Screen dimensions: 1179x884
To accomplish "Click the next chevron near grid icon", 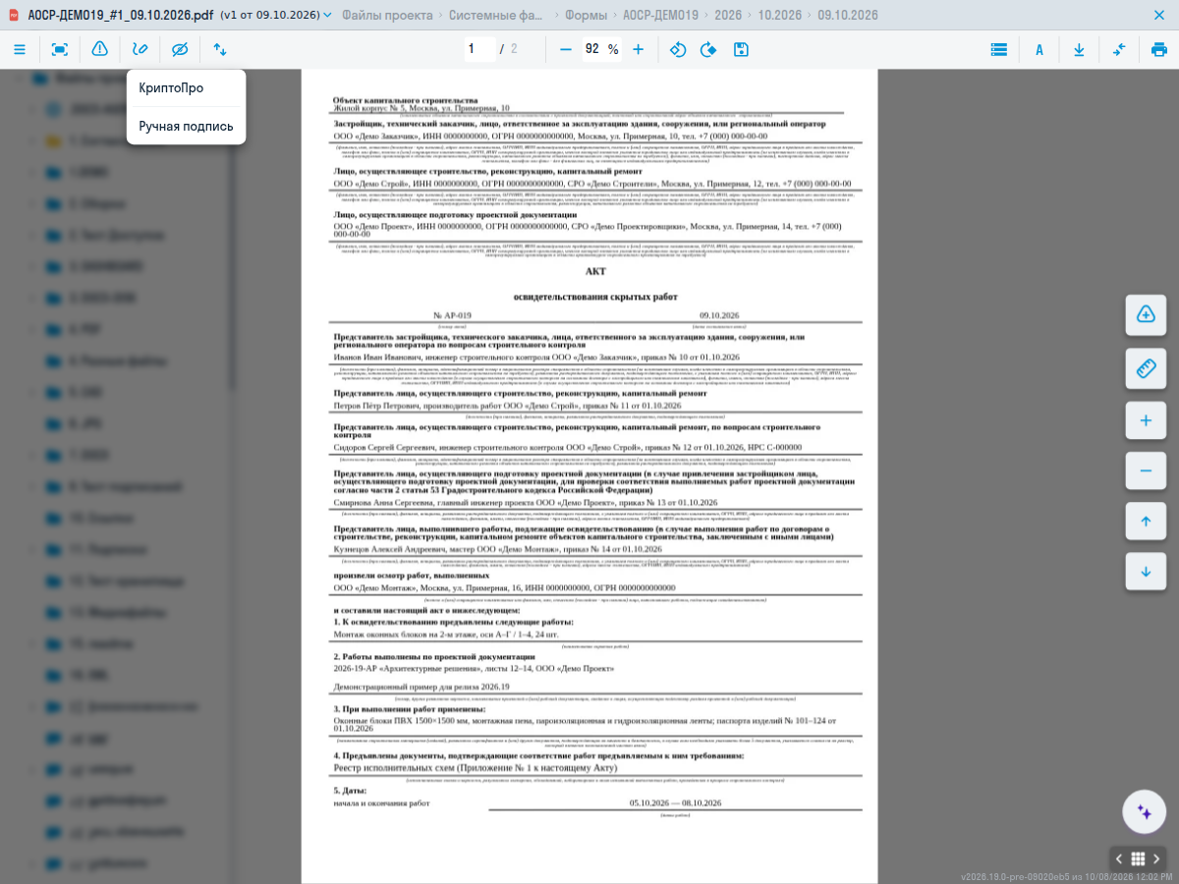I will pos(1156,858).
